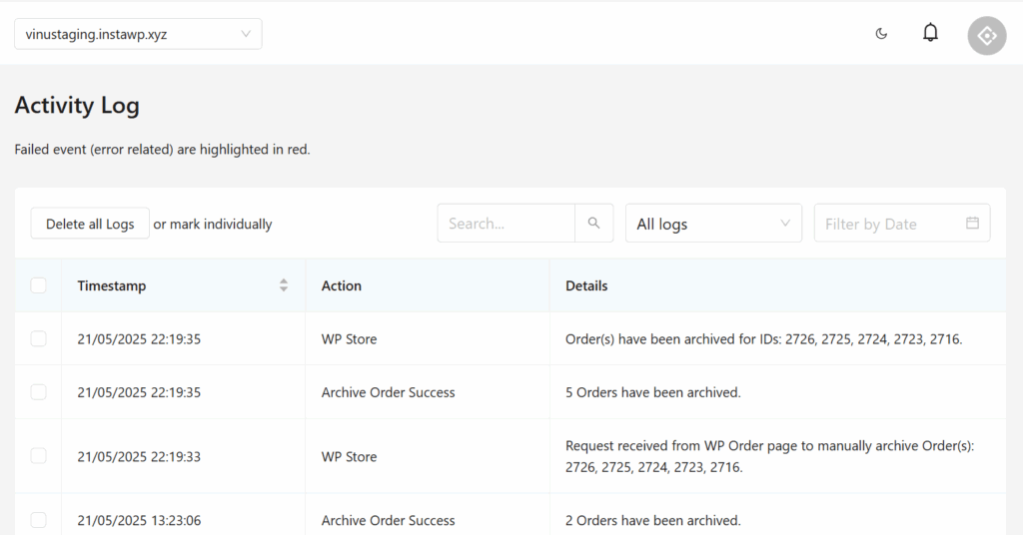Select the Archive Order Success 22:19:35 row checkbox

click(38, 392)
